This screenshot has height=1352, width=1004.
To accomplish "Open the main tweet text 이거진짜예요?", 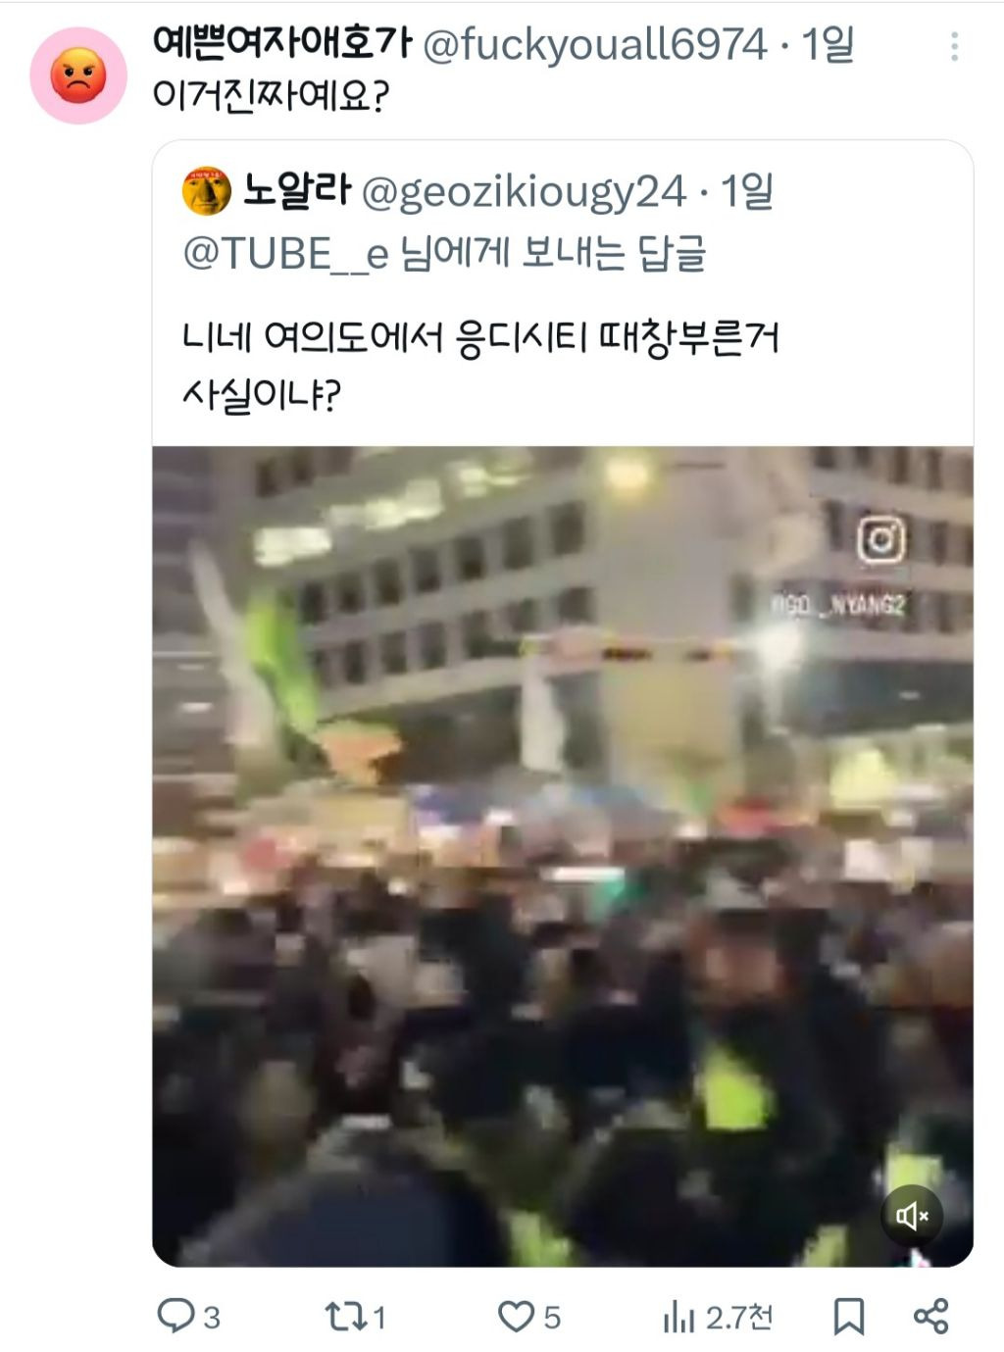I will tap(272, 95).
